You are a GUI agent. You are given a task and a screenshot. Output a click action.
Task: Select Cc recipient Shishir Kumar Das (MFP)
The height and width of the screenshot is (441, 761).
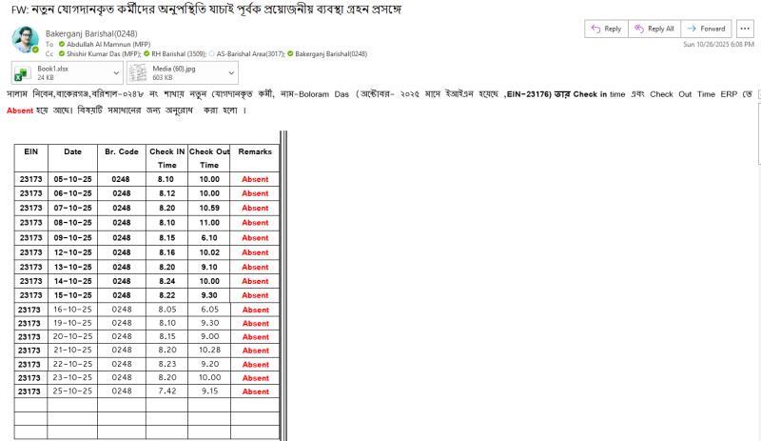101,54
